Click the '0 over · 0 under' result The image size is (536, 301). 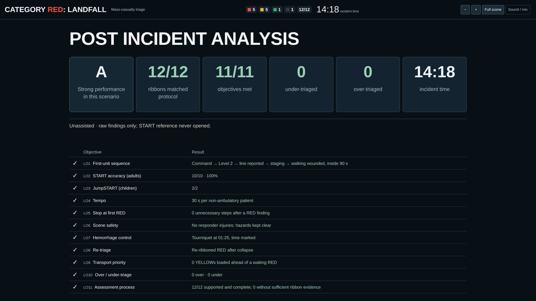click(x=207, y=275)
